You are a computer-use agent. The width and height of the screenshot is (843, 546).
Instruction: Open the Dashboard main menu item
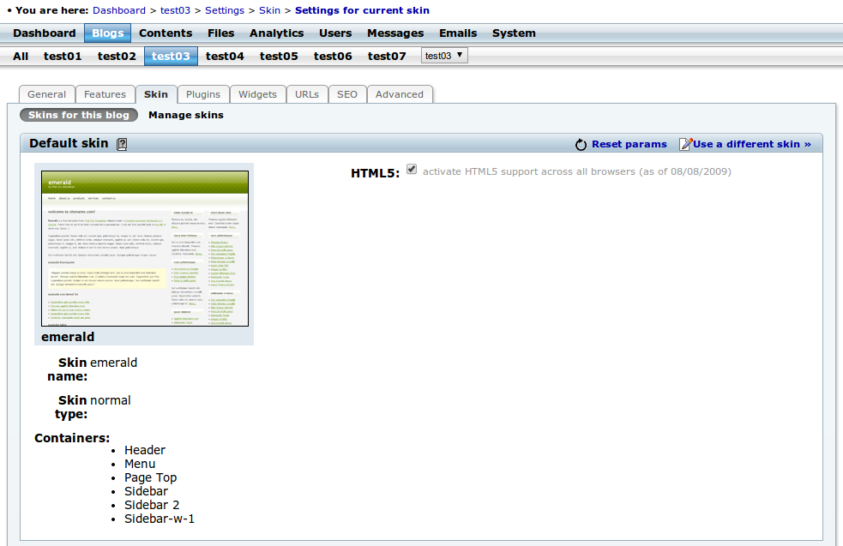click(x=45, y=33)
